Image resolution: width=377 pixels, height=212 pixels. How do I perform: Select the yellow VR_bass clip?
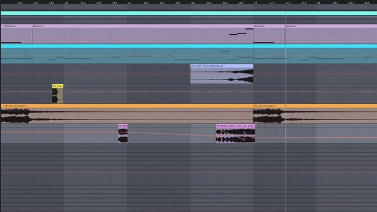[x=58, y=94]
